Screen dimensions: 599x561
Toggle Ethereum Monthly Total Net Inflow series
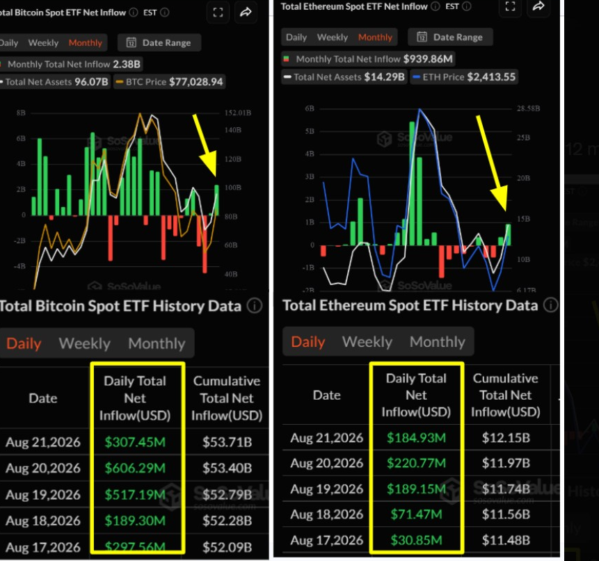368,59
